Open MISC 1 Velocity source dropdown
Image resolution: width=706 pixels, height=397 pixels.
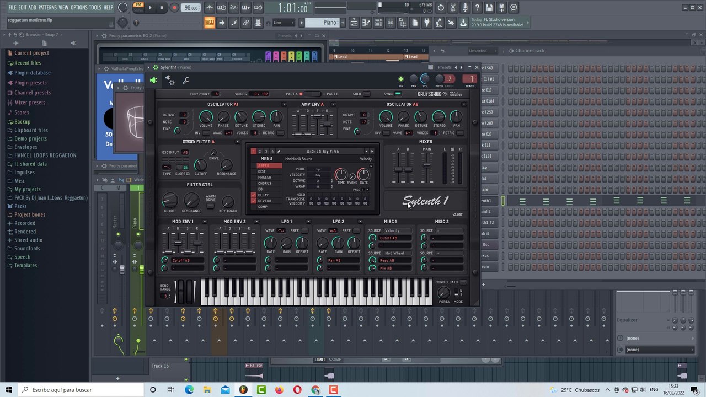click(x=398, y=231)
